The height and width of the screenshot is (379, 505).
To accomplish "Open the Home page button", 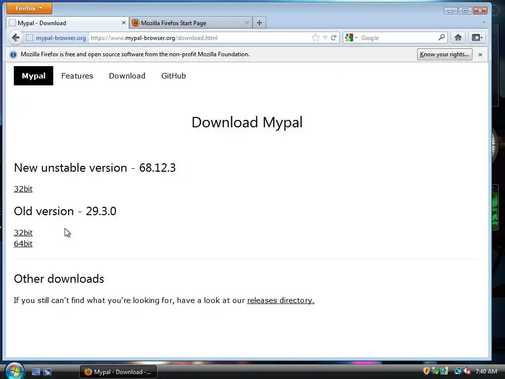I will (x=458, y=38).
